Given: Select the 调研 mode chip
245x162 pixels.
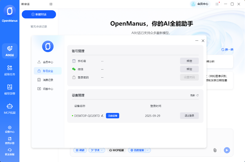Looking at the screenshot, I should coord(80,150).
